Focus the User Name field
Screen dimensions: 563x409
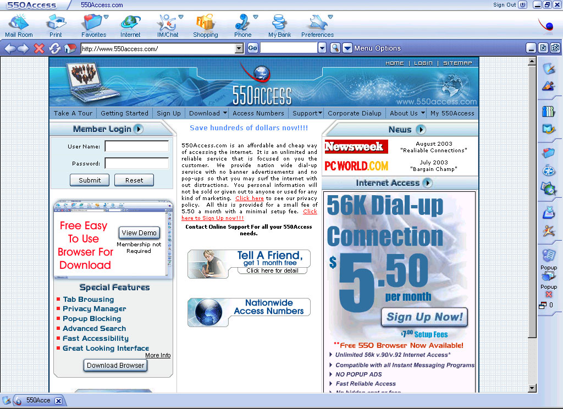pos(136,146)
